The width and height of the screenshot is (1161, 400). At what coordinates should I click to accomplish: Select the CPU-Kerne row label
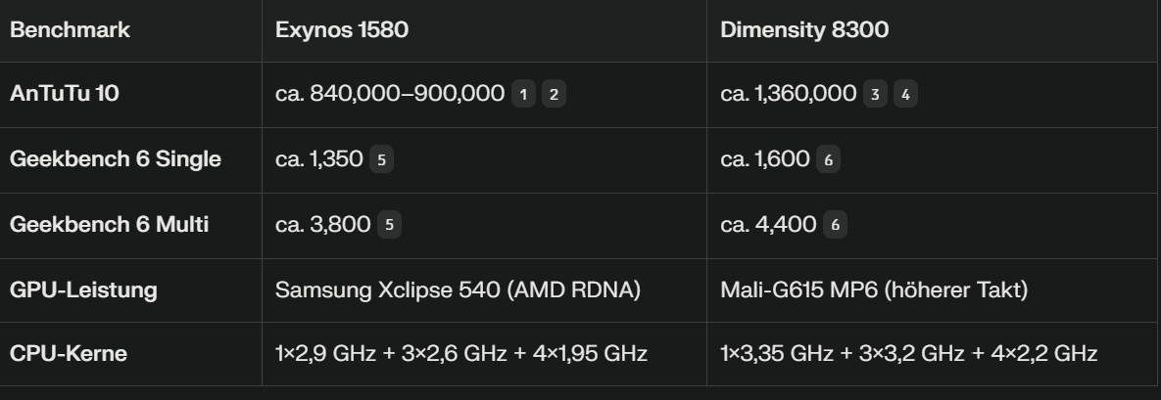[x=69, y=352]
